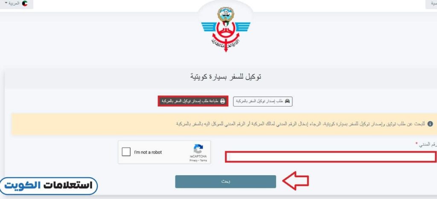This screenshot has width=437, height=199.
Task: Expand the العربية language dropdown arrow
Action: pyautogui.click(x=6, y=3)
